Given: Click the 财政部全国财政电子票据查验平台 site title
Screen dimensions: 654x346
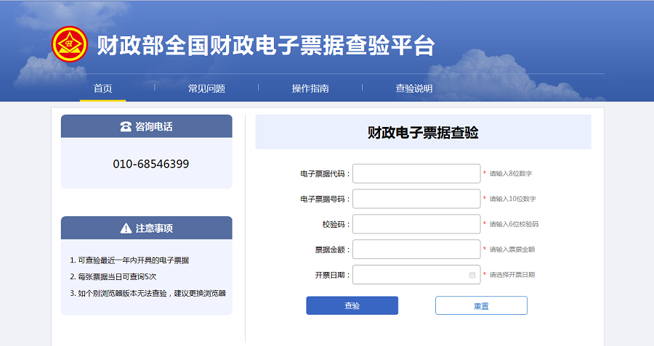Looking at the screenshot, I should point(265,45).
